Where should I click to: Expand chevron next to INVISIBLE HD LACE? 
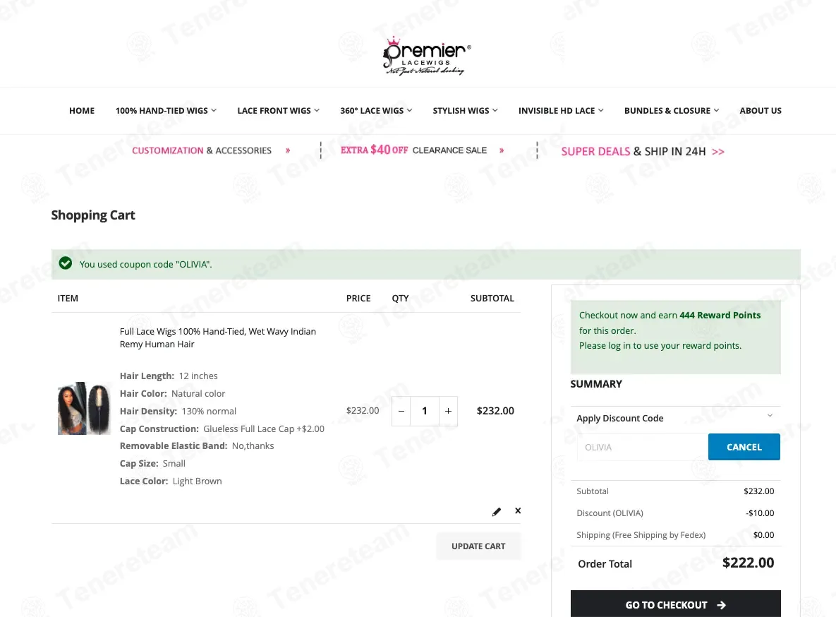tap(601, 111)
